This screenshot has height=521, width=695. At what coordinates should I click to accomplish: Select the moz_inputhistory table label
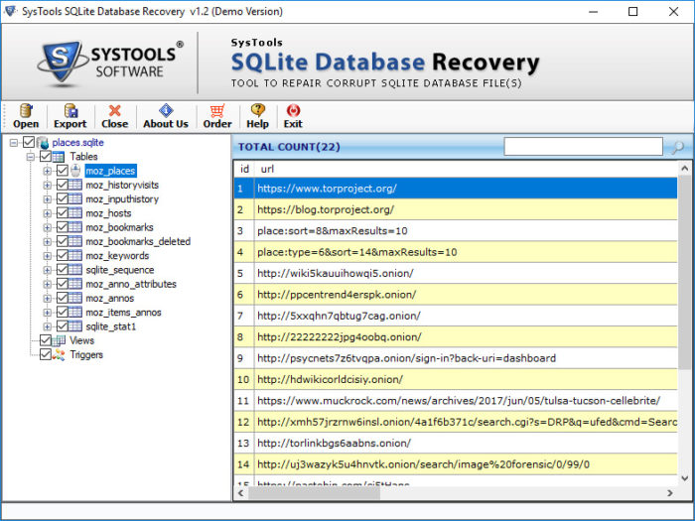point(122,199)
